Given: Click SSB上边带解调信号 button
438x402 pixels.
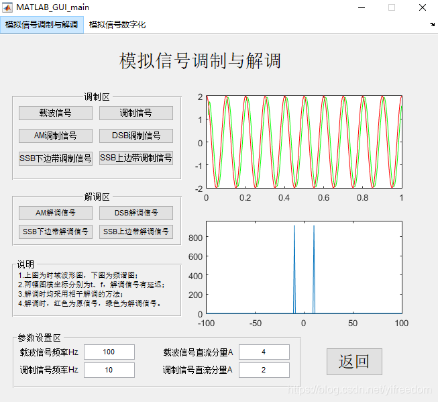Looking at the screenshot, I should pos(136,232).
